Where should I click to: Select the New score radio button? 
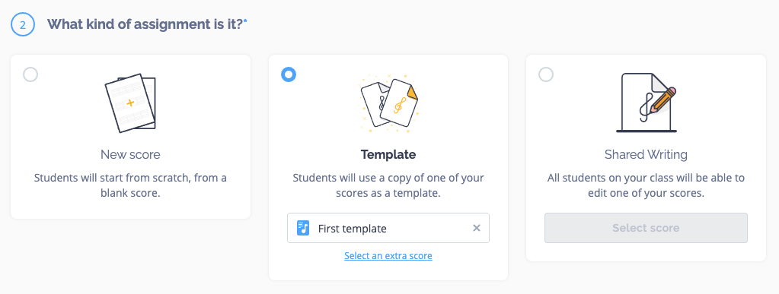coord(30,75)
